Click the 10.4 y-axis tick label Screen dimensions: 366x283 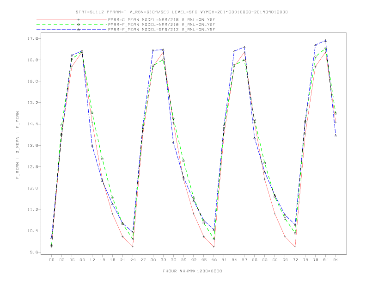click(x=32, y=231)
